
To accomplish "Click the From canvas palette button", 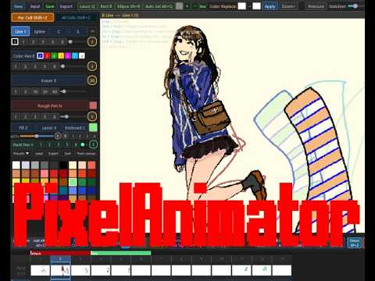I will (86, 154).
